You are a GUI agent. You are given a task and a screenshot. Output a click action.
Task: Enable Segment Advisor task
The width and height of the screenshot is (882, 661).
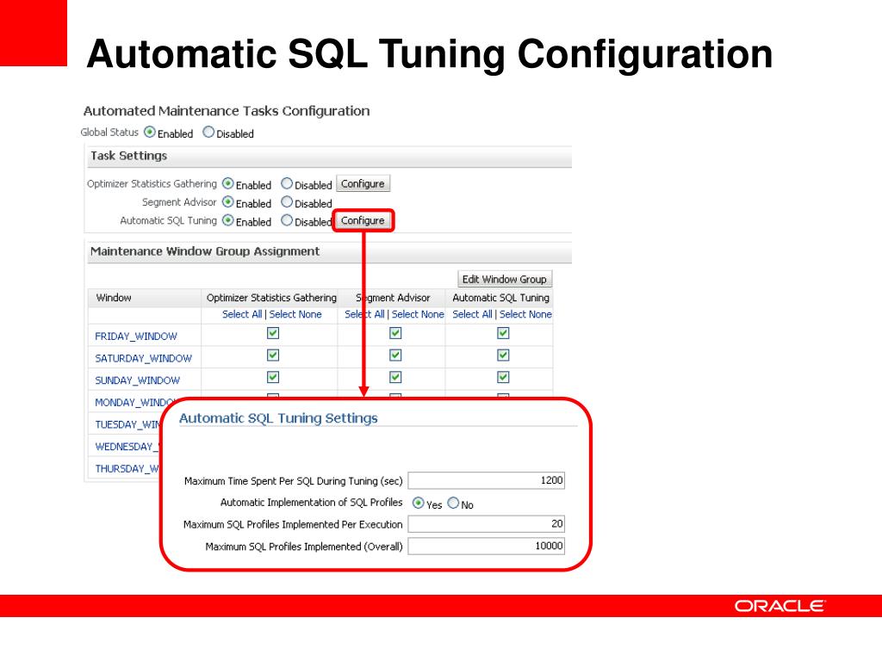click(227, 201)
